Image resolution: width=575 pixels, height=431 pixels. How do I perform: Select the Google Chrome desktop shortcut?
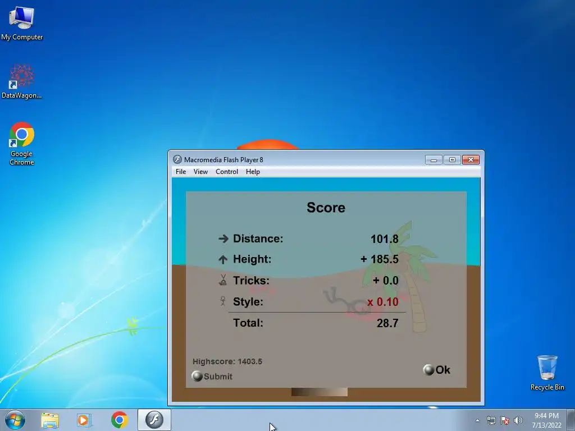22,143
